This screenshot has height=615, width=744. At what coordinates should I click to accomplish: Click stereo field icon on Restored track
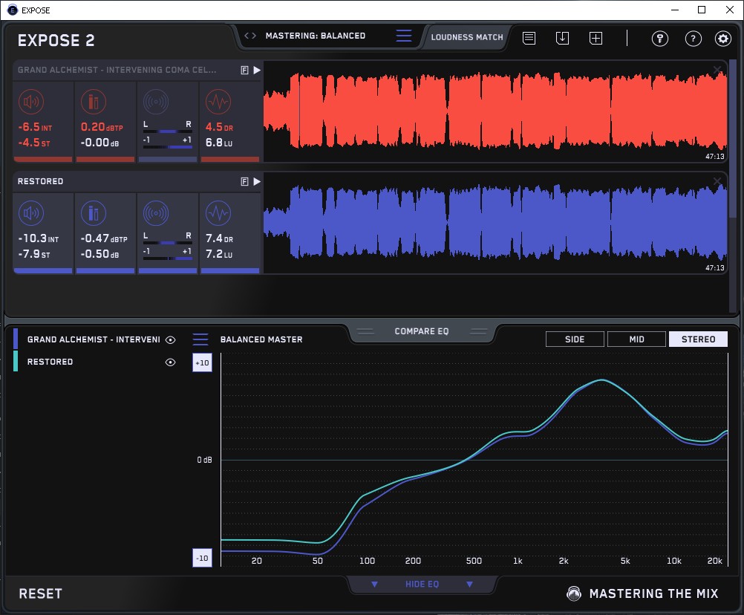(156, 215)
